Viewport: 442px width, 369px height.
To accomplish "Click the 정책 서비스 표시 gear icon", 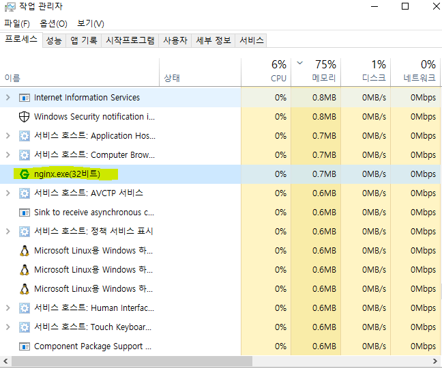I will pos(25,232).
